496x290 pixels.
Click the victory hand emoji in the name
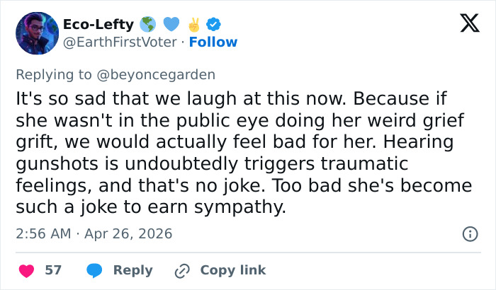[x=193, y=24]
